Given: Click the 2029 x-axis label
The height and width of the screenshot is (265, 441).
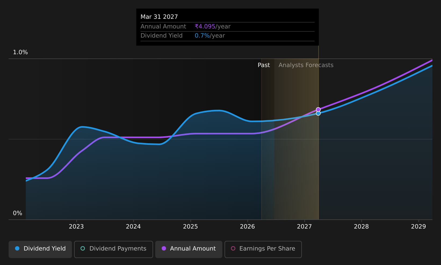Looking at the screenshot, I should 418,227.
